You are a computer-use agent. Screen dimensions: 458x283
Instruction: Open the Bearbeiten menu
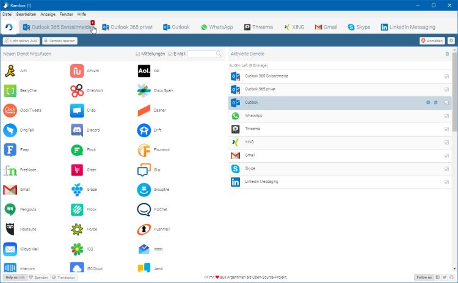click(x=26, y=14)
